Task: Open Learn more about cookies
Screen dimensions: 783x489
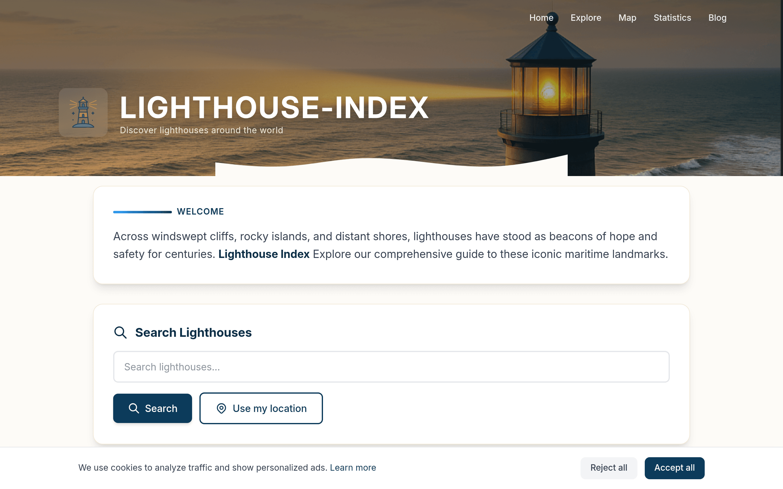Action: point(353,467)
